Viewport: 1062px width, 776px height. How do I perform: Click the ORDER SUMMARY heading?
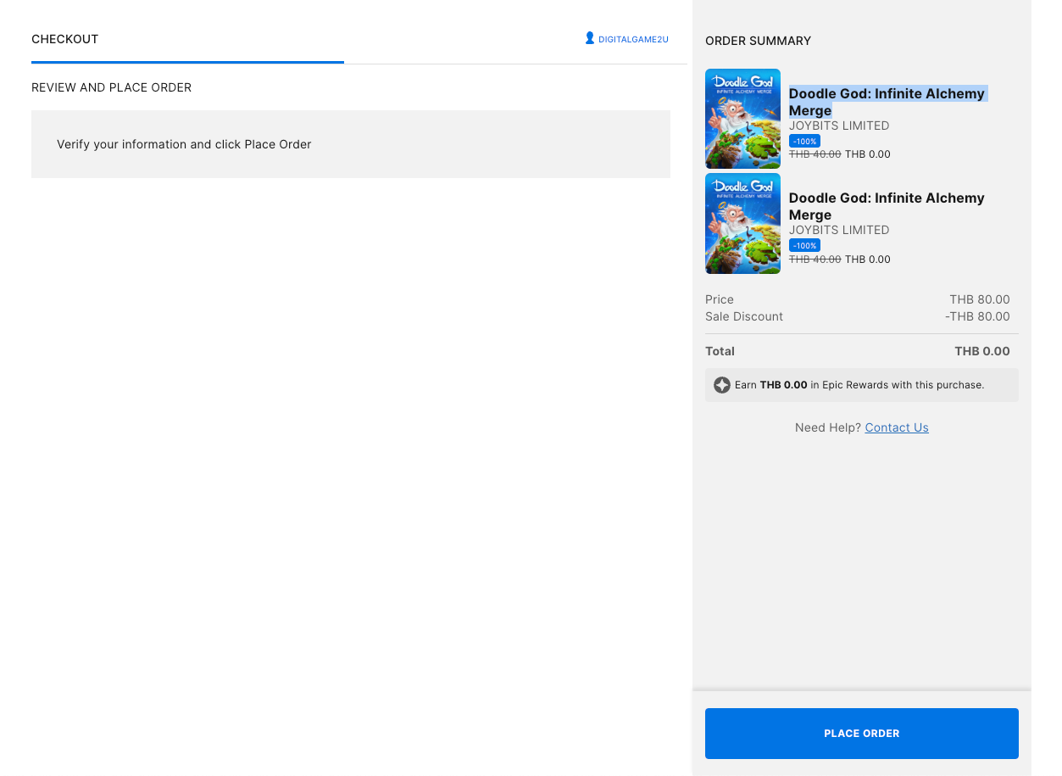coord(758,41)
